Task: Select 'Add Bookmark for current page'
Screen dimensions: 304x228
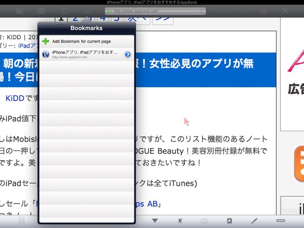Action: 86,41
